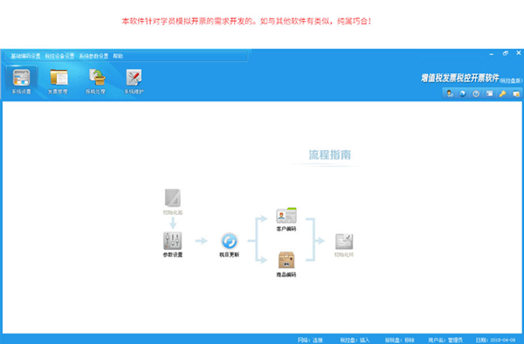Click the 日期 entry in the status bar

click(496, 340)
